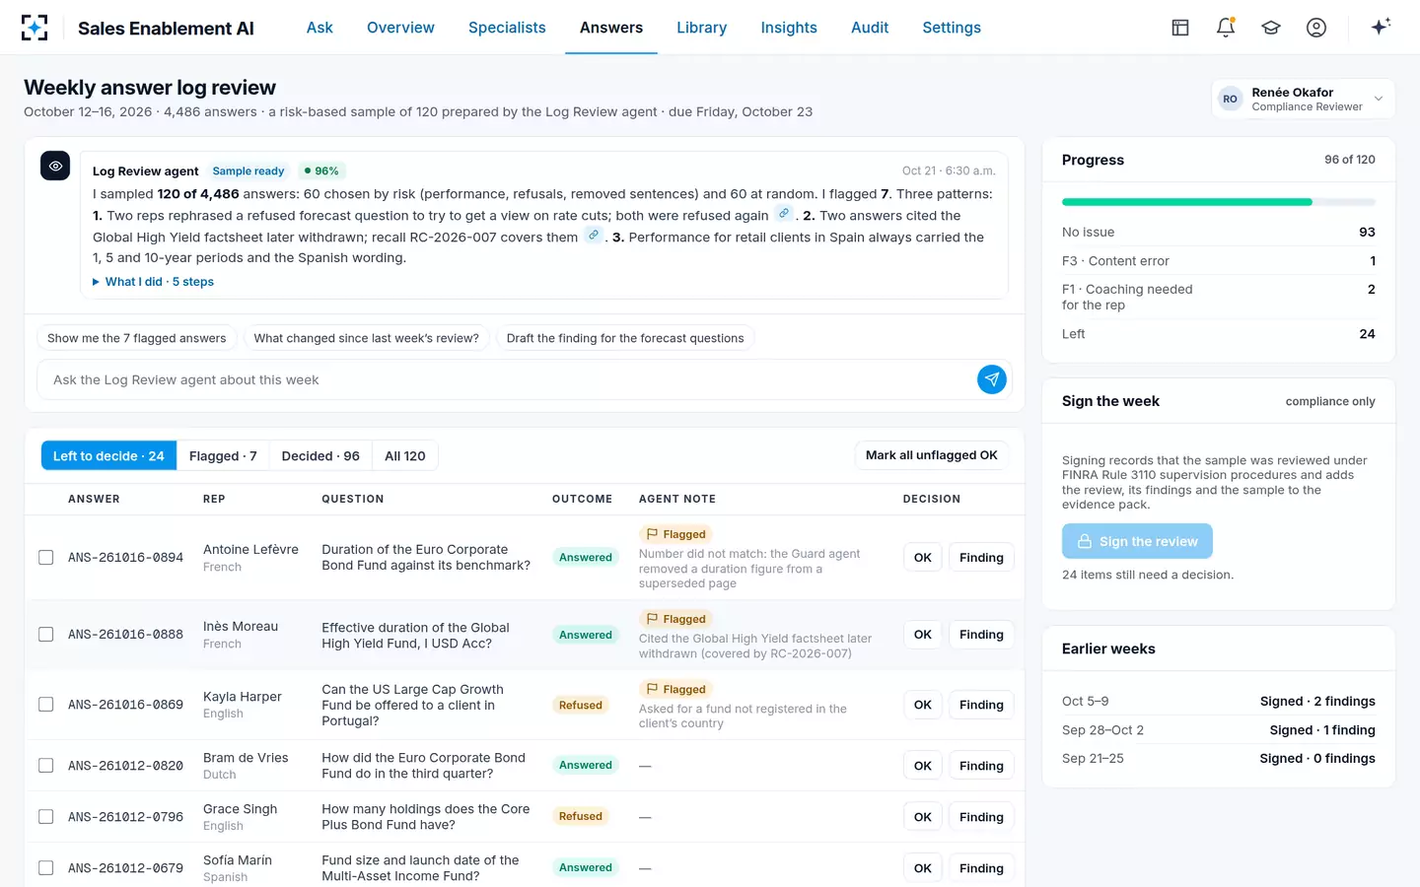Click the 'Refused' outcome for Grace Singh
This screenshot has width=1420, height=887.
click(x=581, y=816)
